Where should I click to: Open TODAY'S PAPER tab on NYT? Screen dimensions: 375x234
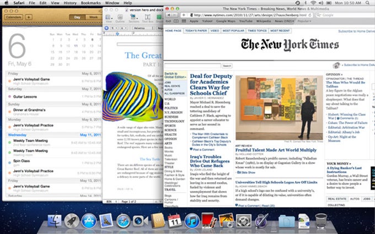point(196,31)
